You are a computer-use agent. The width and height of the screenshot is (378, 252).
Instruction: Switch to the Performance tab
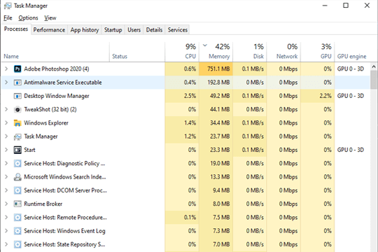(49, 30)
